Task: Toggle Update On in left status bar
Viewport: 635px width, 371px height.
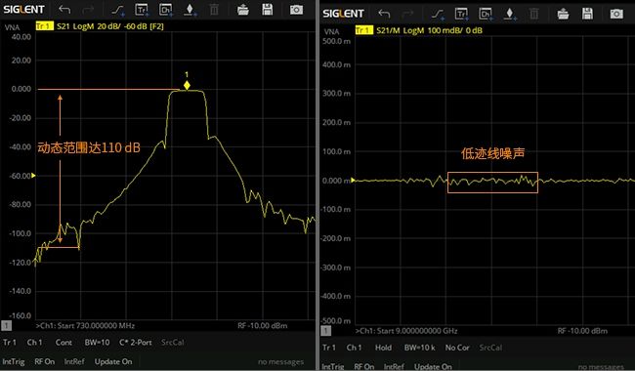Action: click(x=113, y=361)
